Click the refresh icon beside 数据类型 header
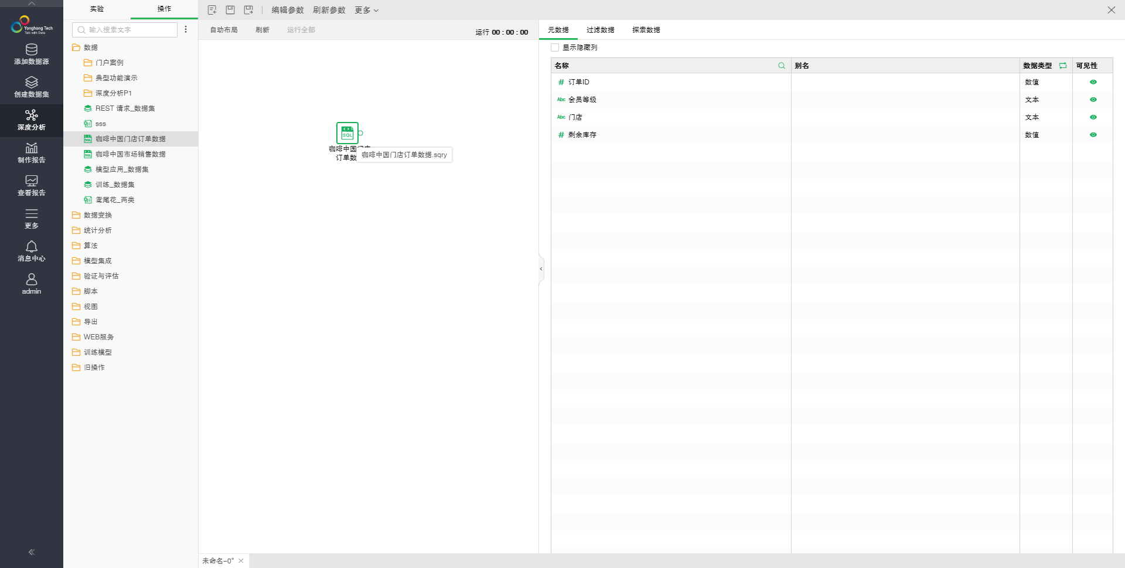This screenshot has width=1125, height=568. tap(1063, 66)
